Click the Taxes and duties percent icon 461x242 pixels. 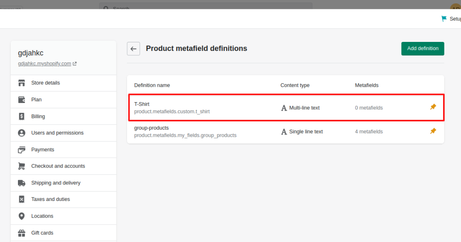(x=21, y=199)
